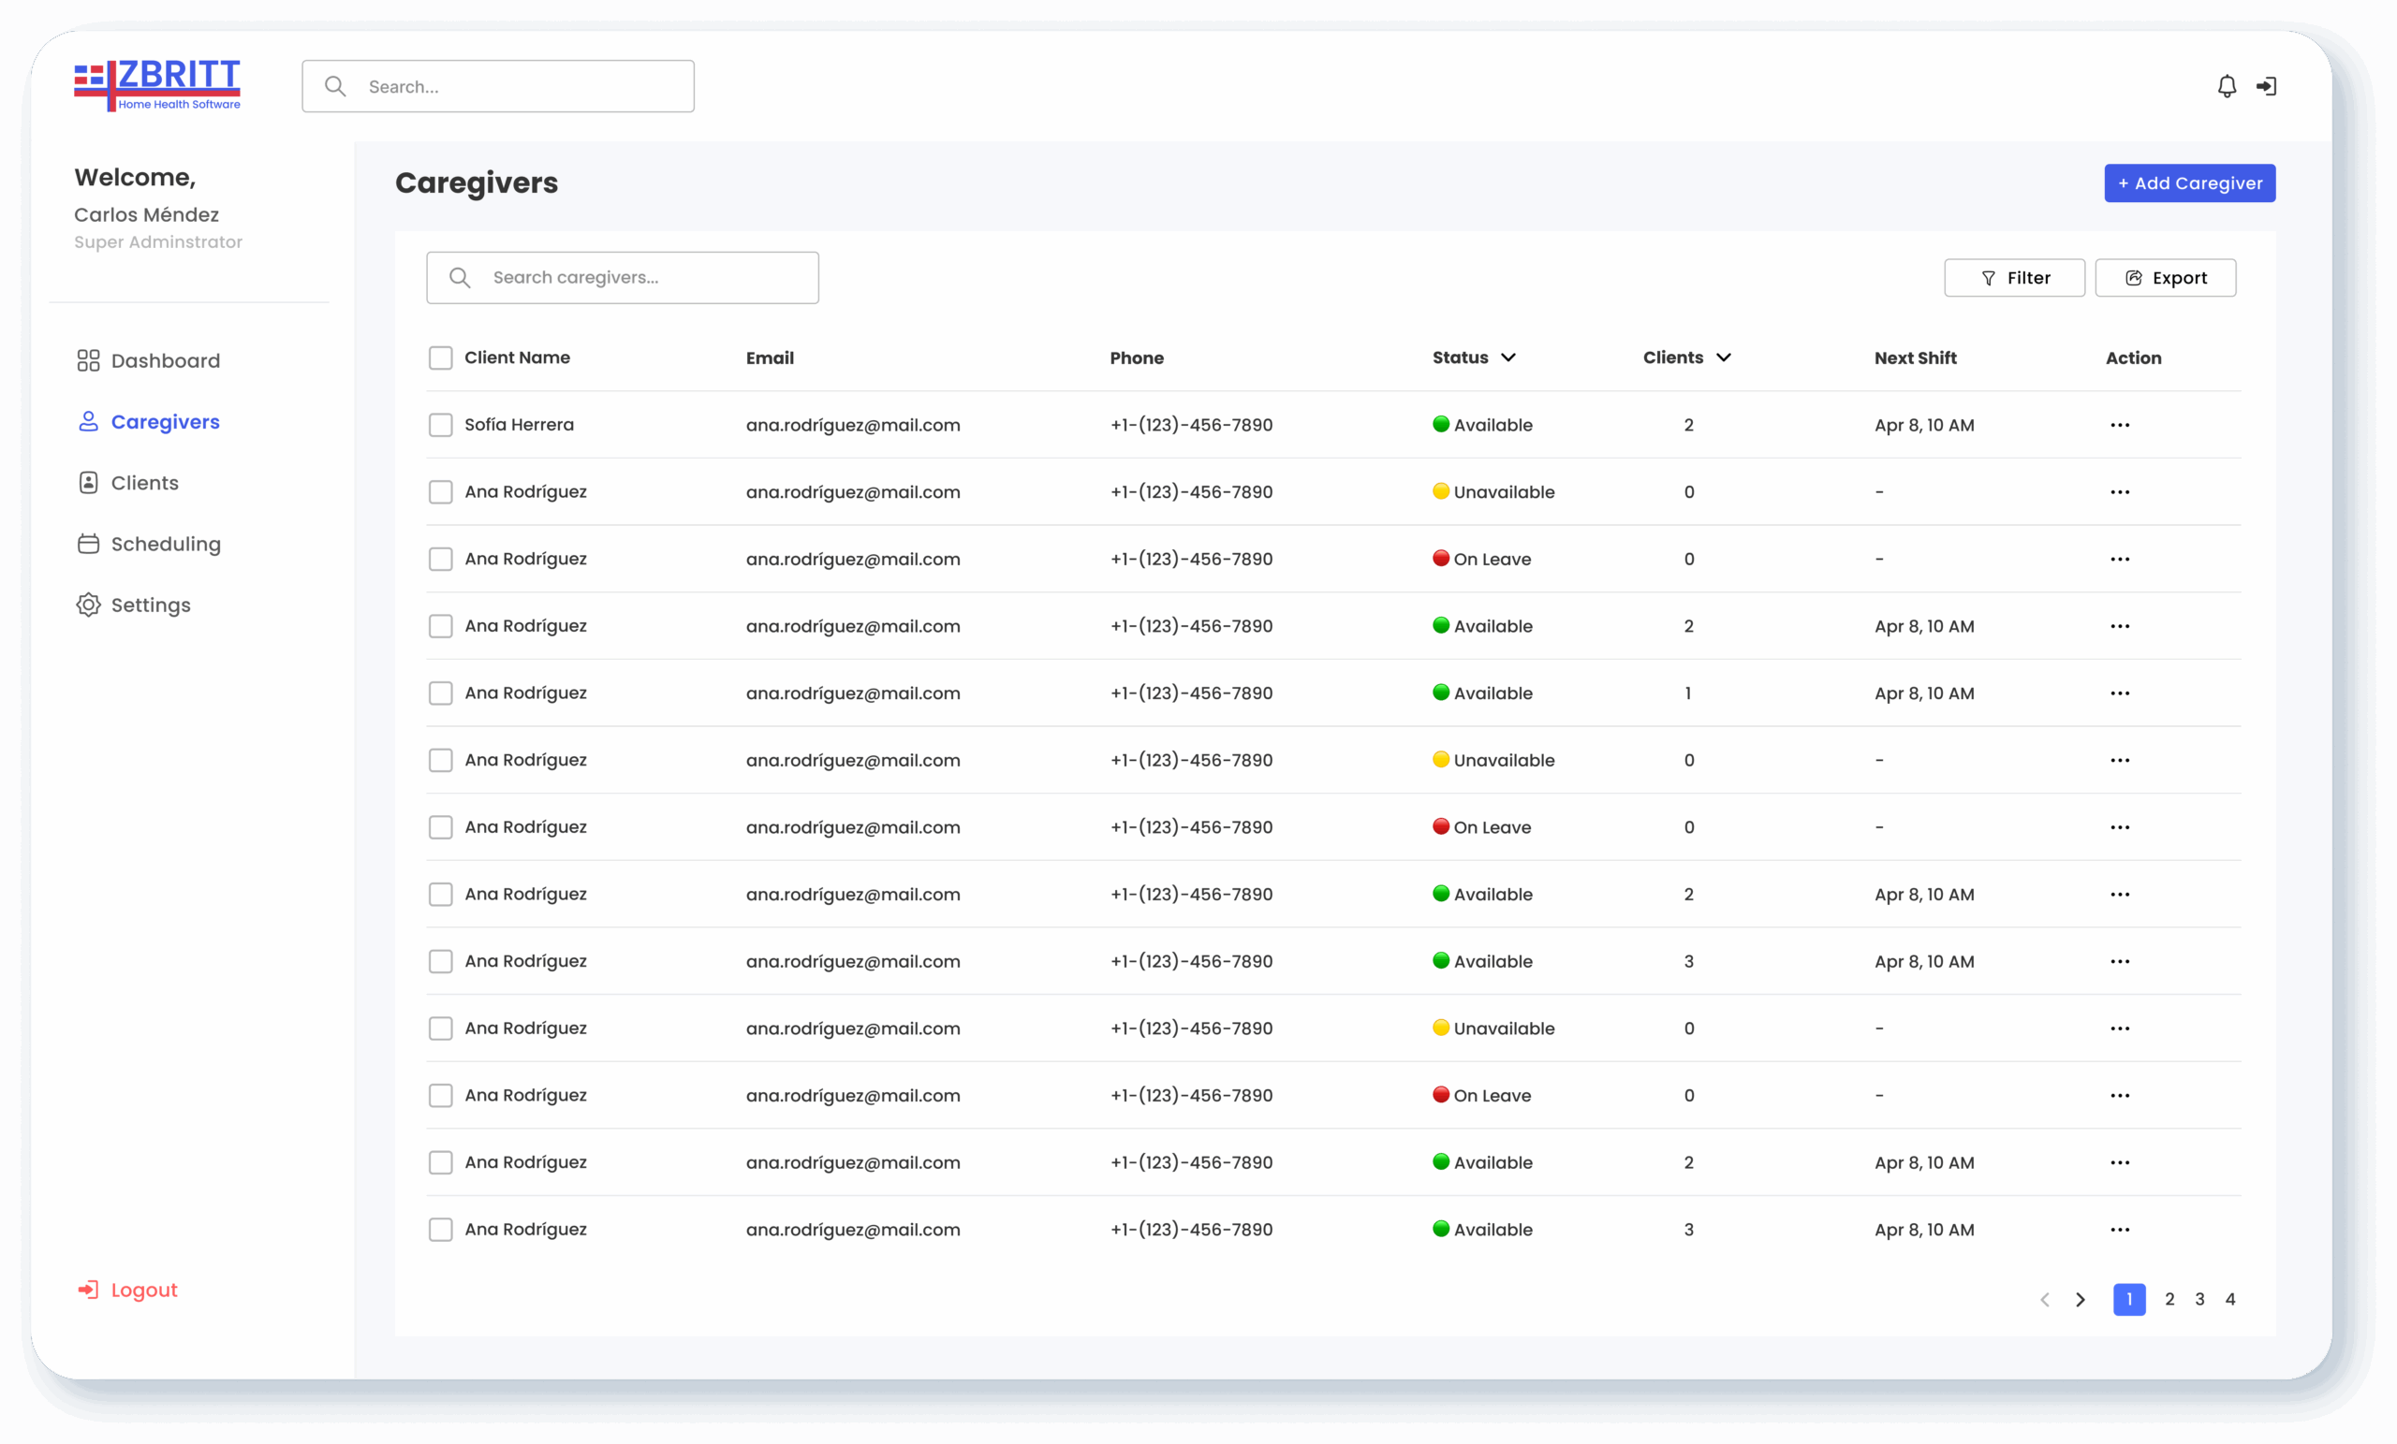This screenshot has height=1444, width=2397.
Task: Open actions menu for Sofía Herrera row
Action: [x=2120, y=425]
